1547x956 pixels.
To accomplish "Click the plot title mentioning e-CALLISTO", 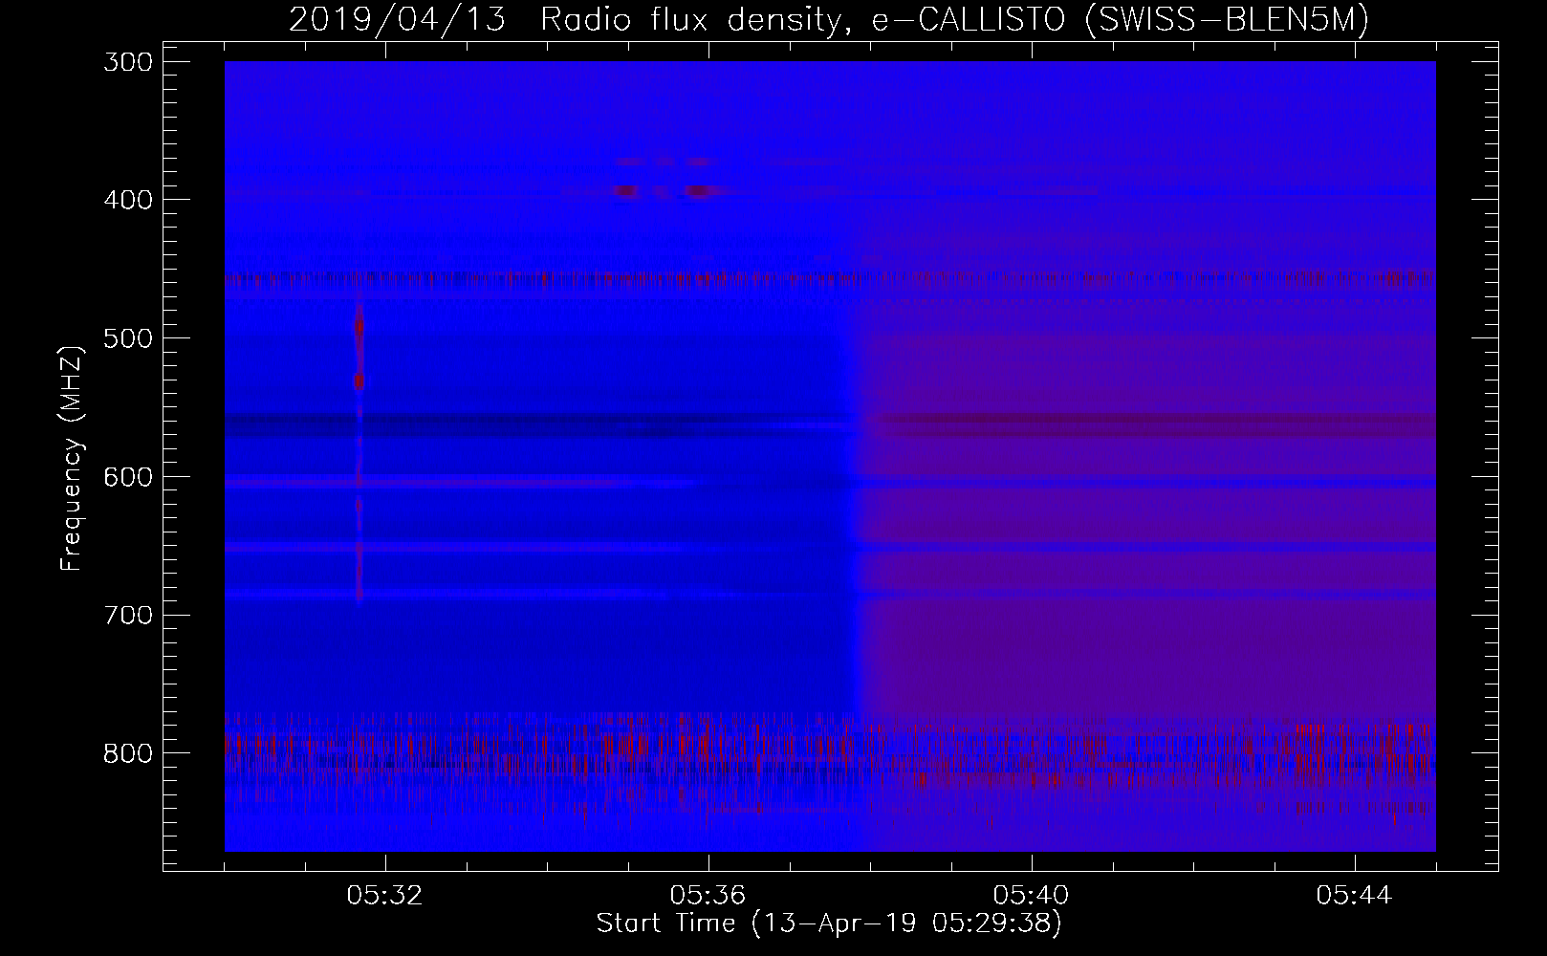I will pyautogui.click(x=828, y=19).
